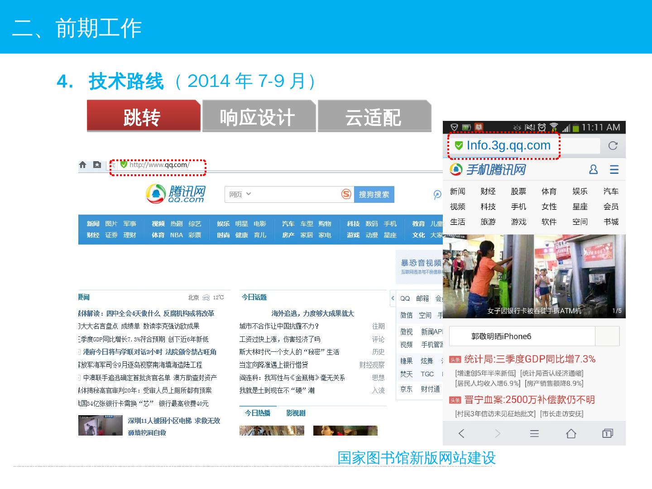Tap the reload icon in mobile browser
The width and height of the screenshot is (652, 489).
coord(613,145)
